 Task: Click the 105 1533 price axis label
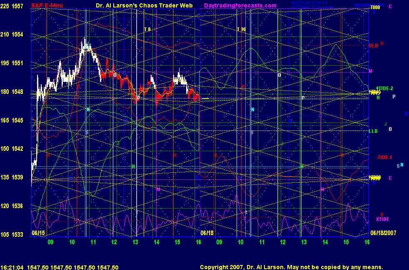(x=12, y=235)
